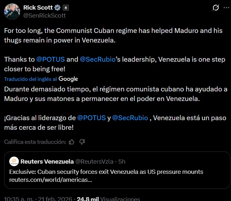Open @POTUS mention in Spanish translation

tap(91, 118)
